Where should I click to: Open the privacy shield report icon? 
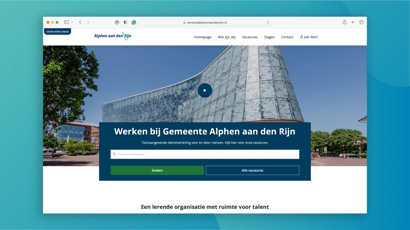point(126,23)
